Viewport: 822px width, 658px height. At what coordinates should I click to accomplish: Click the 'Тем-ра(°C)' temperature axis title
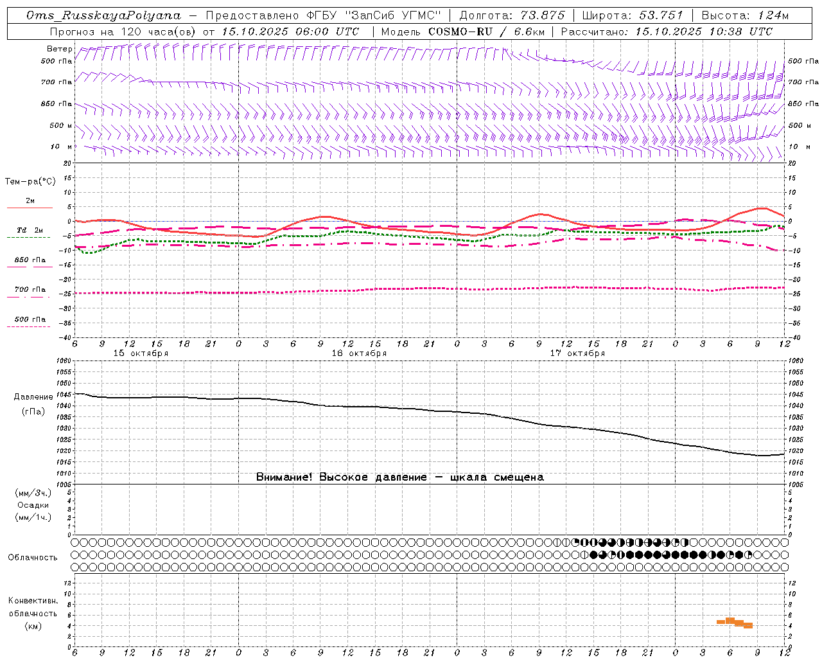click(x=30, y=182)
